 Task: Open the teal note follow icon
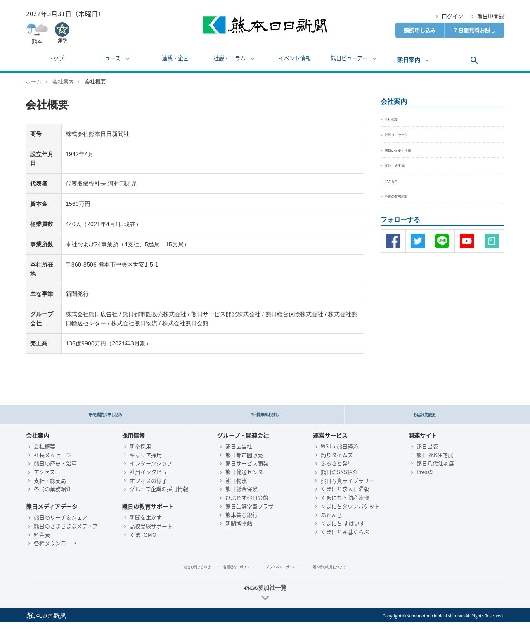[x=492, y=241]
